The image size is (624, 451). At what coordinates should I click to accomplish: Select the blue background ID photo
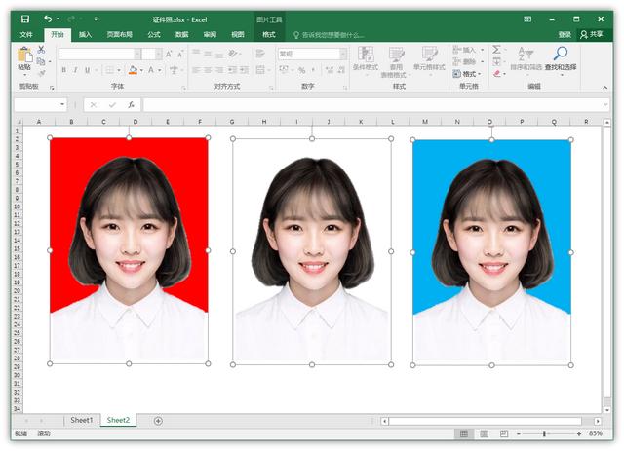click(x=491, y=252)
